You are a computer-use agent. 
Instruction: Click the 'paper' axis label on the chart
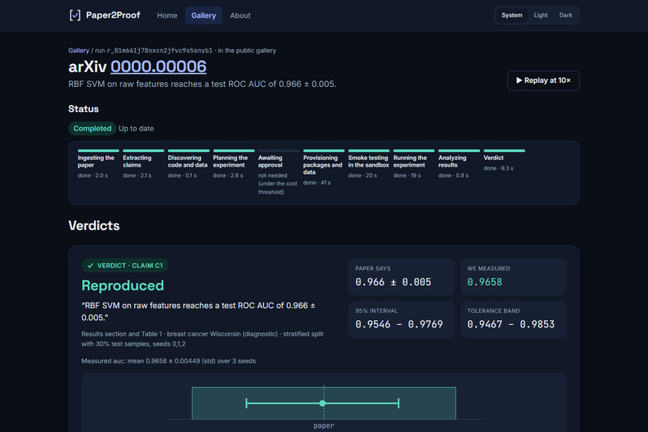(x=323, y=426)
